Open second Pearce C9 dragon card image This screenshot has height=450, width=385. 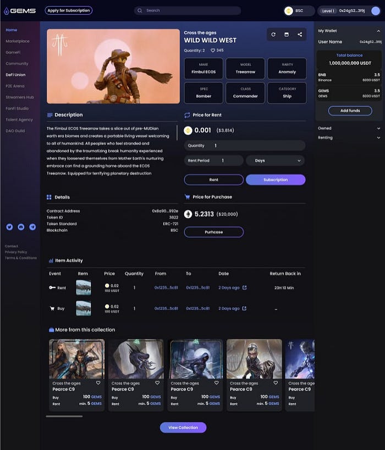click(136, 359)
